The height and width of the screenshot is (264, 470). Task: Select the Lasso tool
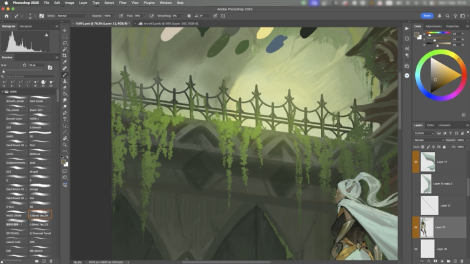click(x=65, y=43)
